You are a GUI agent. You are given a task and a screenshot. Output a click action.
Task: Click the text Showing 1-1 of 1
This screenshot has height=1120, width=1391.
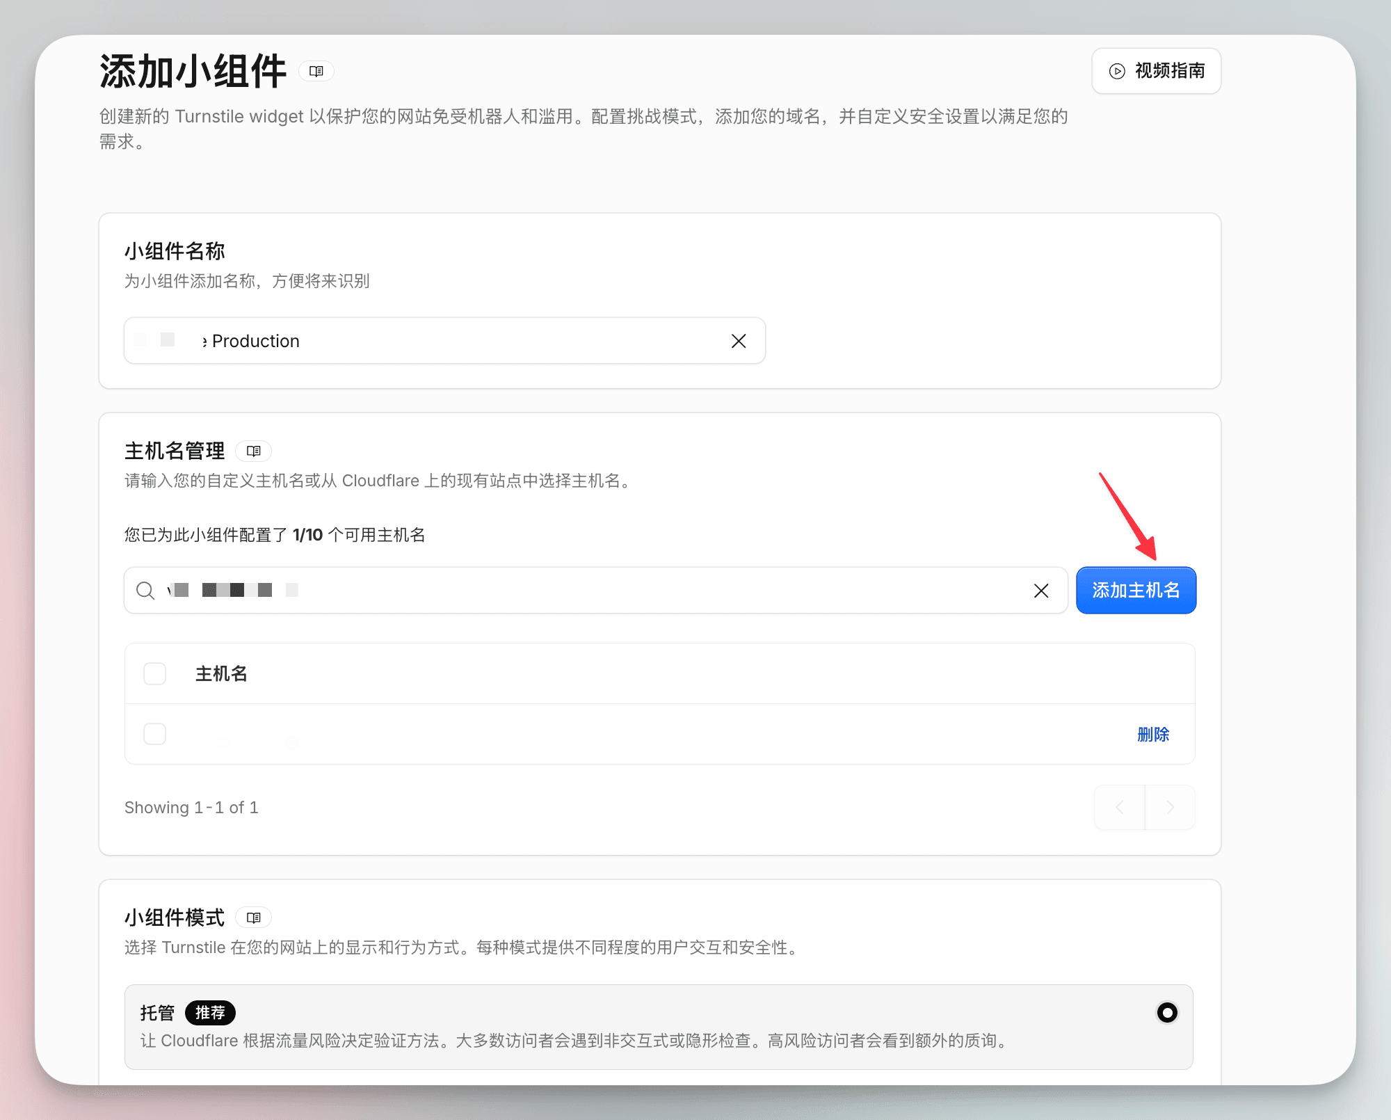point(191,808)
